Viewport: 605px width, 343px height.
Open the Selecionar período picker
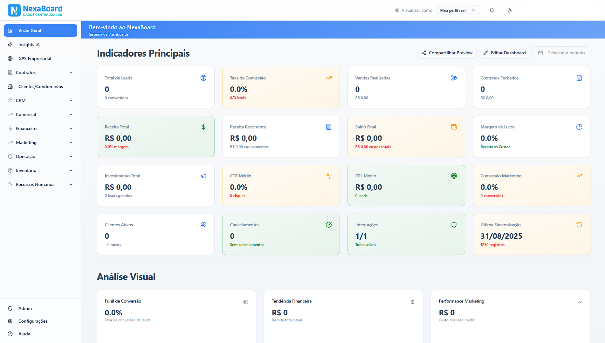click(561, 53)
